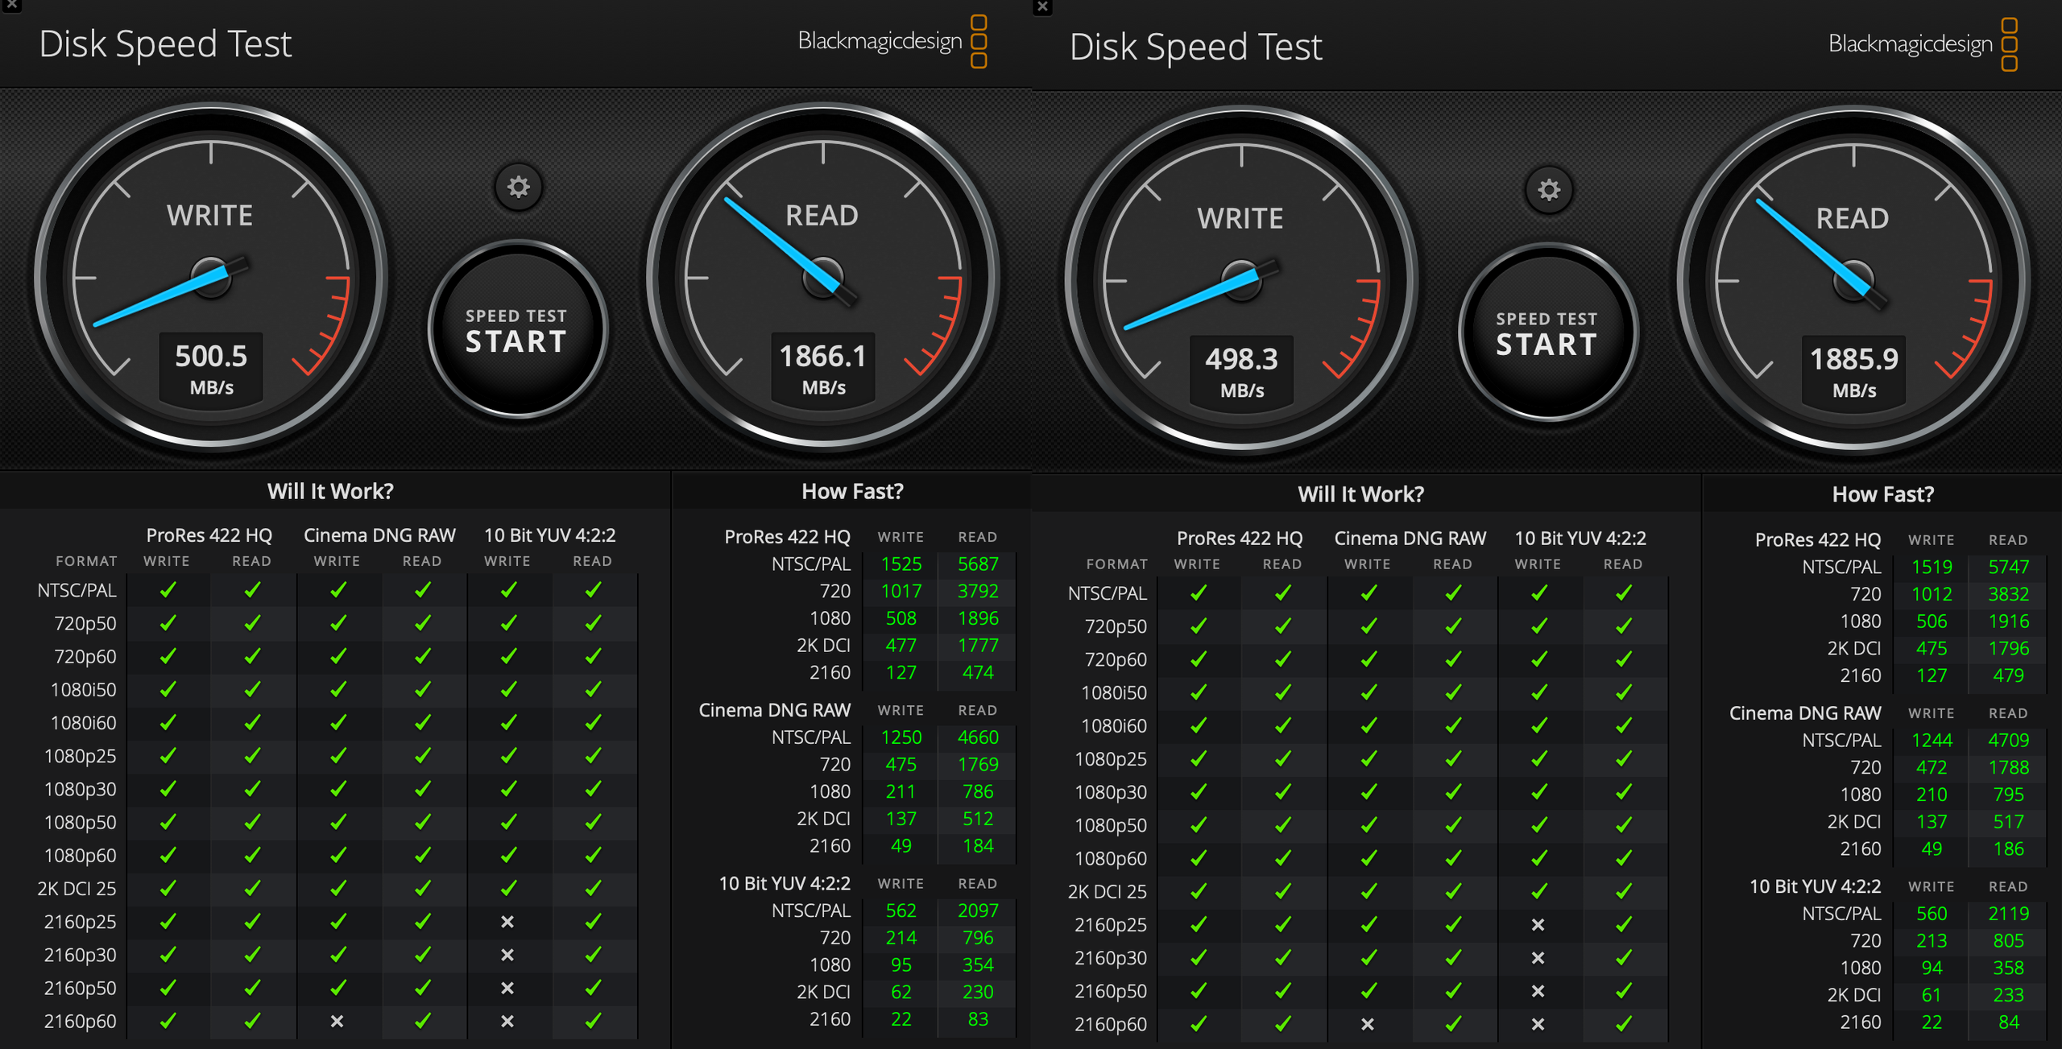2062x1049 pixels.
Task: Start the speed test in the left window
Action: (517, 330)
